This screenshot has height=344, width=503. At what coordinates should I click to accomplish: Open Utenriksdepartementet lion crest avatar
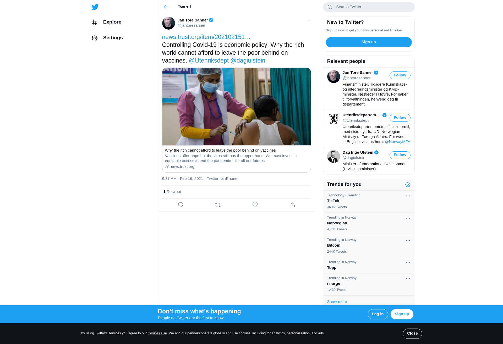point(333,119)
